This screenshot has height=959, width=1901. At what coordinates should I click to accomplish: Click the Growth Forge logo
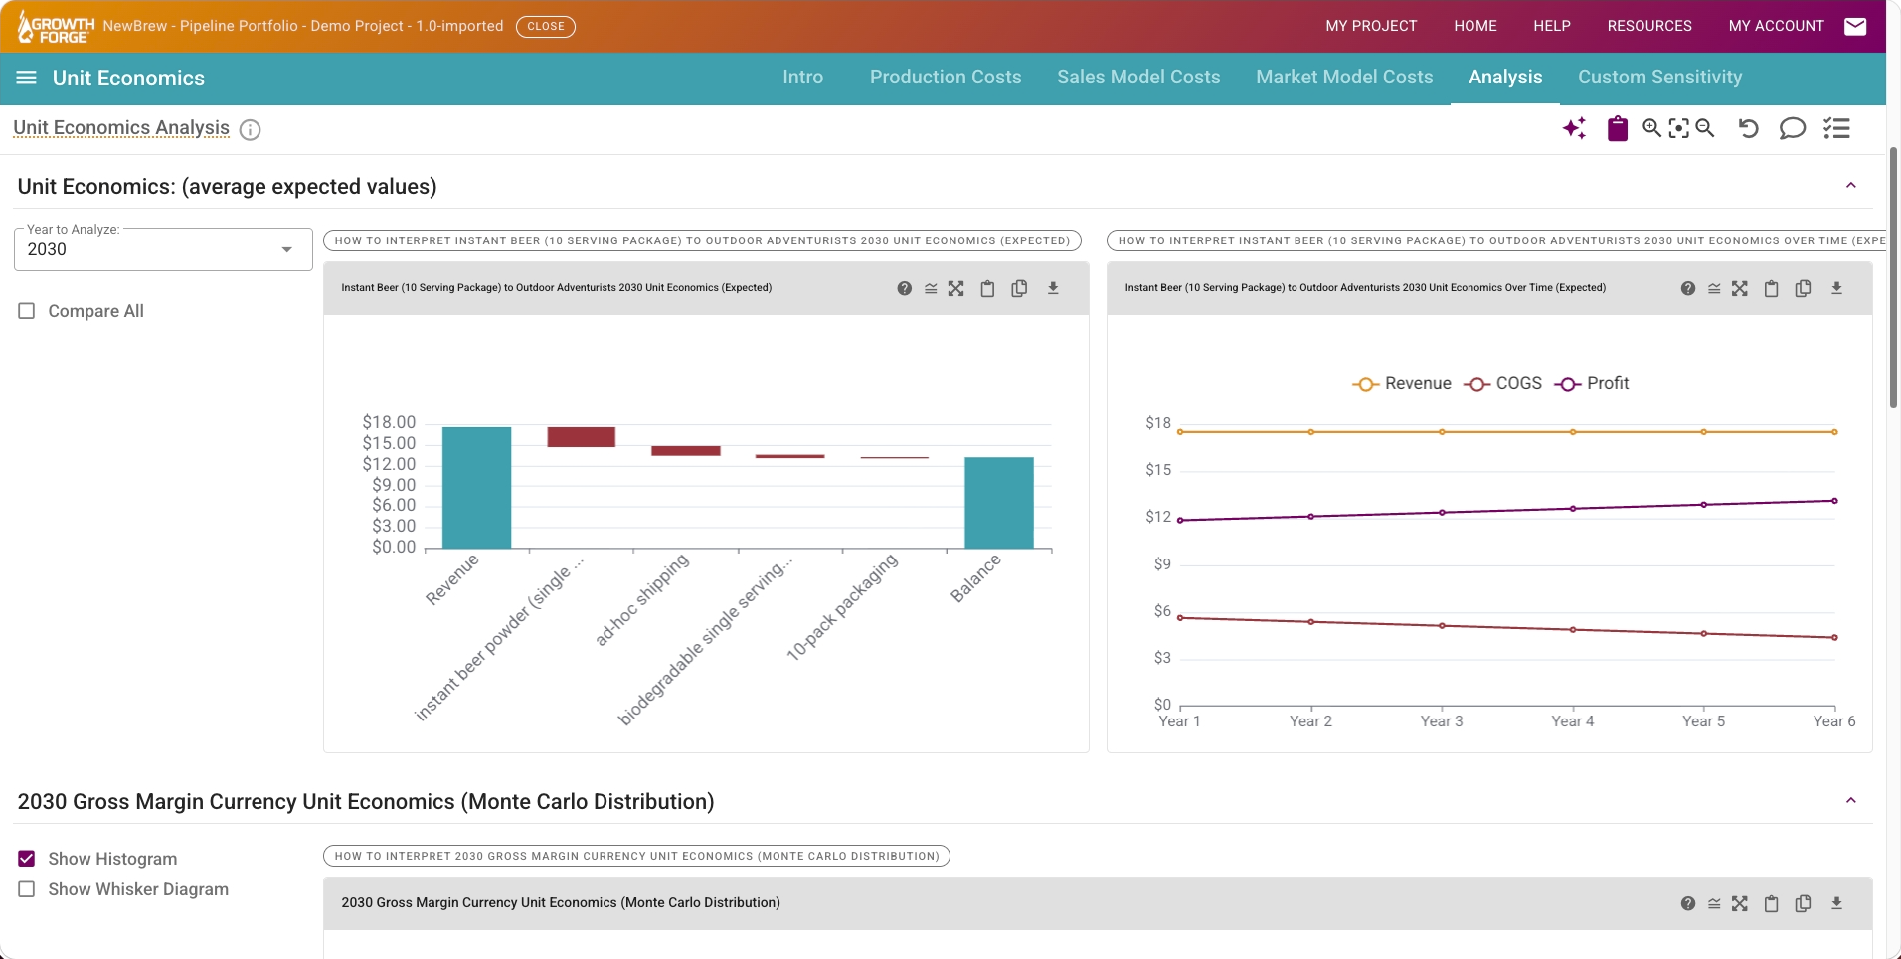click(56, 27)
